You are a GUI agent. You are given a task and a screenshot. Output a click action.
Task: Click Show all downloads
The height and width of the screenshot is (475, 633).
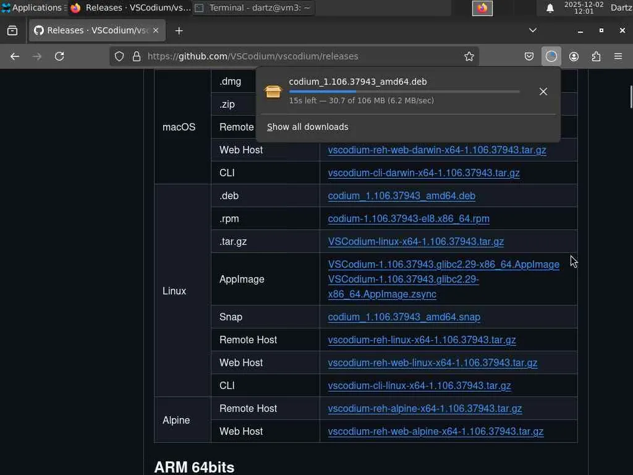tap(308, 127)
